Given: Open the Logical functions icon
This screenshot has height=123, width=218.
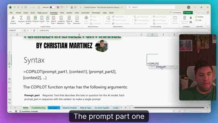Looking at the screenshot, I should pyautogui.click(x=42, y=18).
